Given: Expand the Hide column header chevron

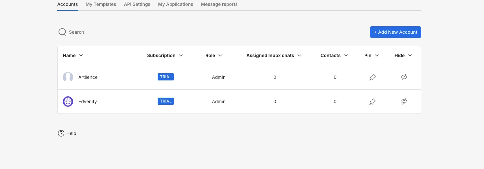Looking at the screenshot, I should [410, 55].
